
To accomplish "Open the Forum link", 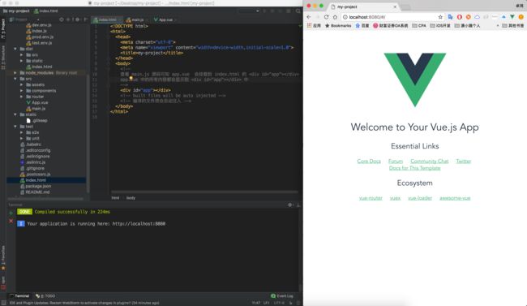I will (x=396, y=162).
